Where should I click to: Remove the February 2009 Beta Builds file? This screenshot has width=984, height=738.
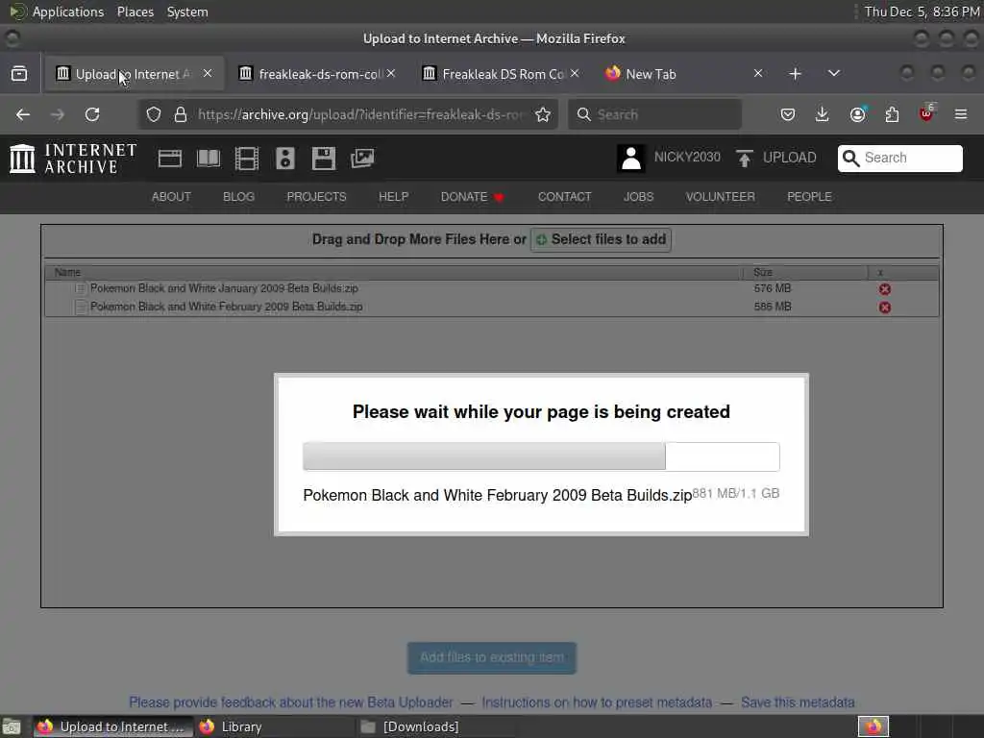885,307
